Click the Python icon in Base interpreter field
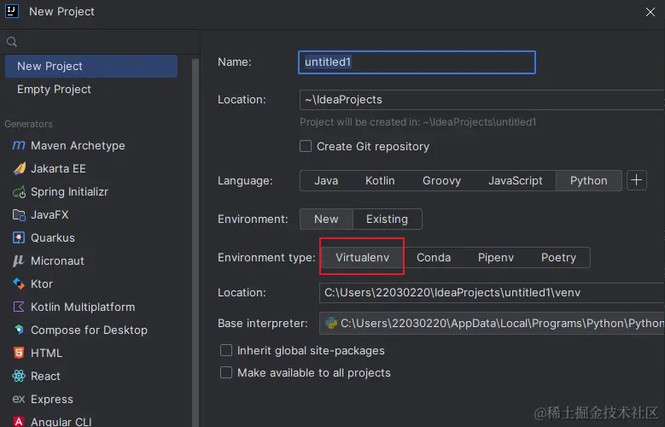 [331, 324]
